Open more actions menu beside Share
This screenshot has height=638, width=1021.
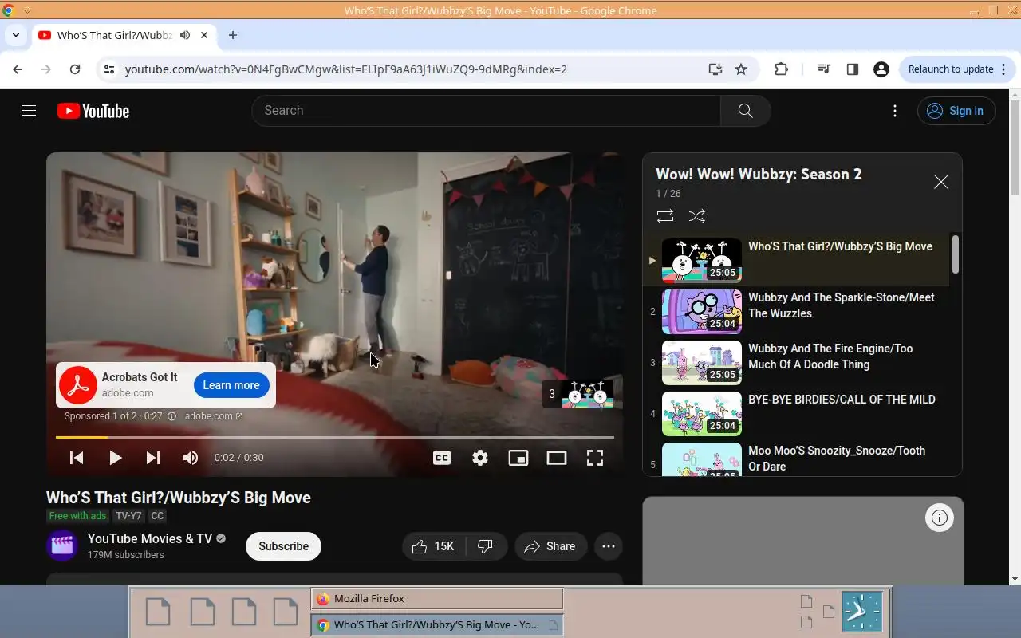pyautogui.click(x=609, y=546)
